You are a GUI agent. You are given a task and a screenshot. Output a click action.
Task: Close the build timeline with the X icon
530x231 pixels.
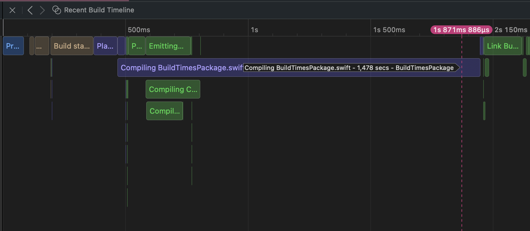12,10
